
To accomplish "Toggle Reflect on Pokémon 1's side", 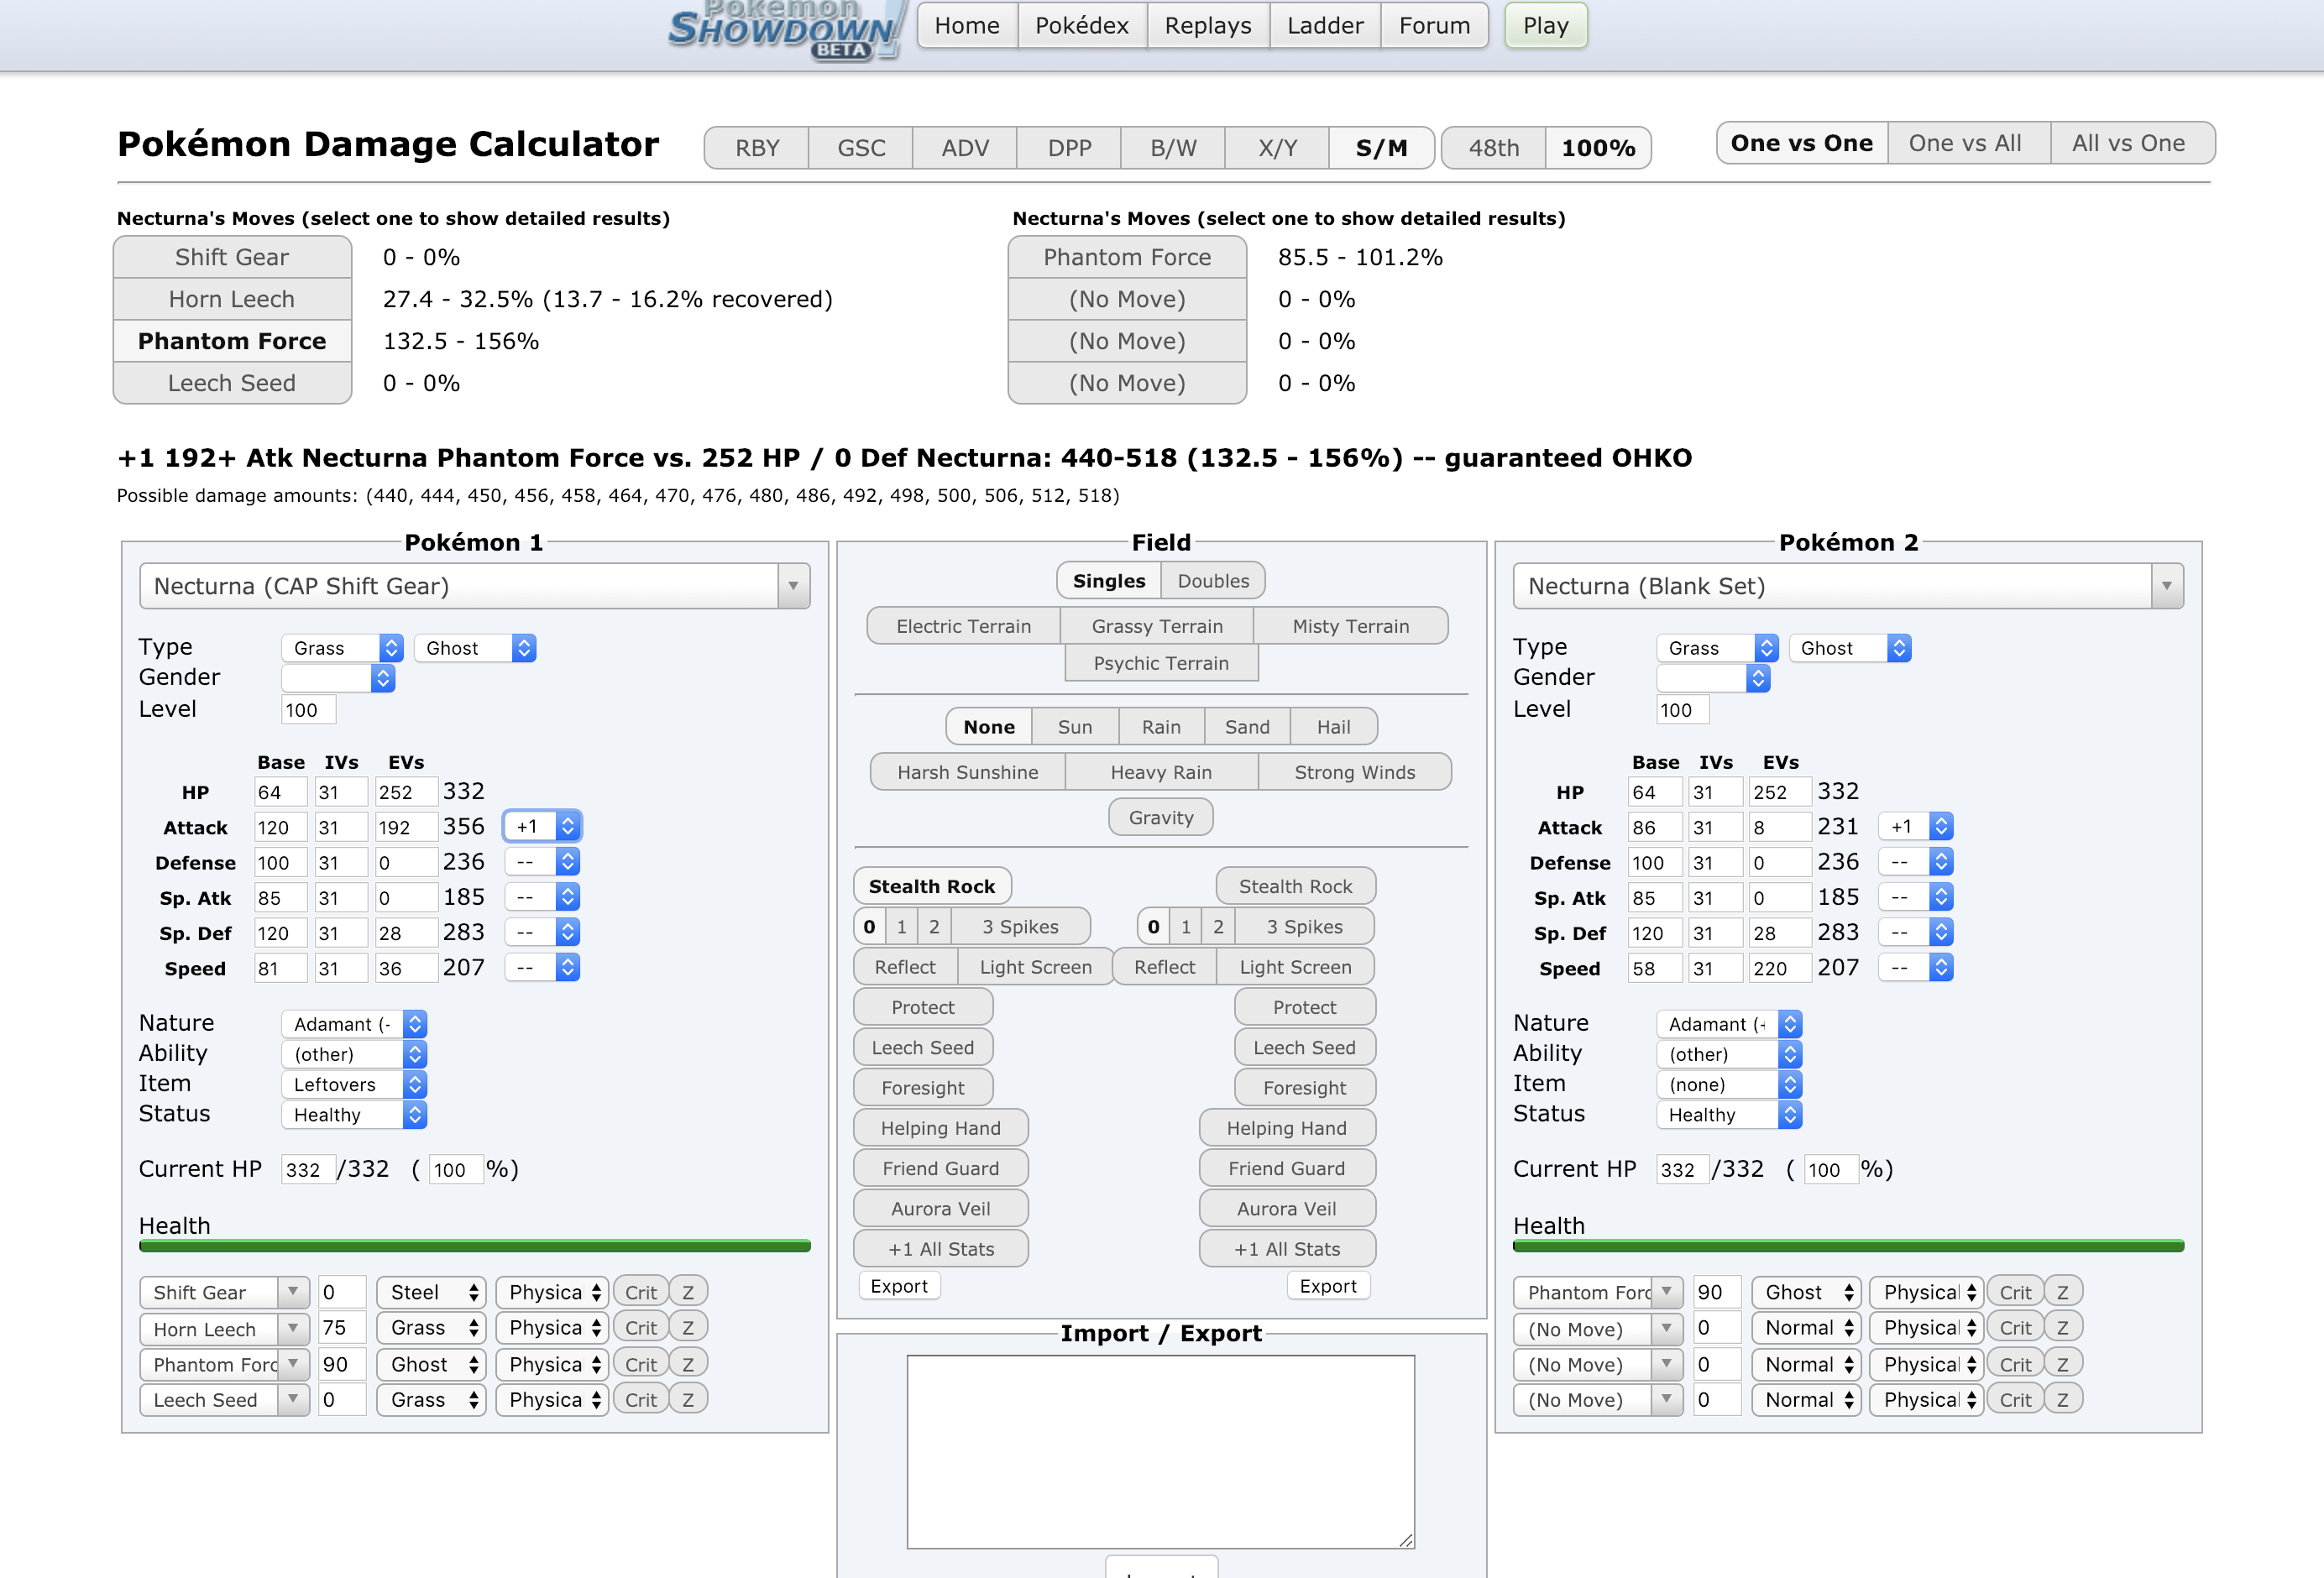I will 905,967.
